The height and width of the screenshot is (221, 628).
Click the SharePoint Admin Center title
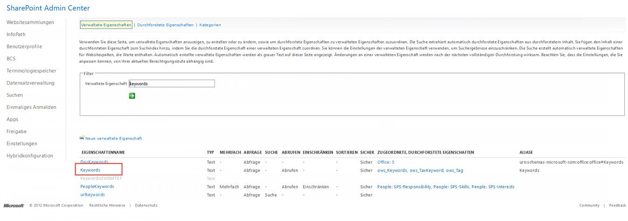(x=48, y=8)
